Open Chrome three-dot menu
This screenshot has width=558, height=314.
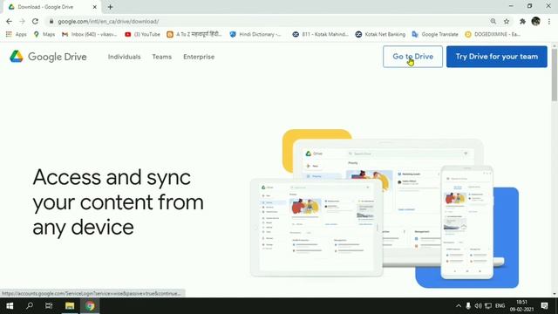pyautogui.click(x=549, y=21)
